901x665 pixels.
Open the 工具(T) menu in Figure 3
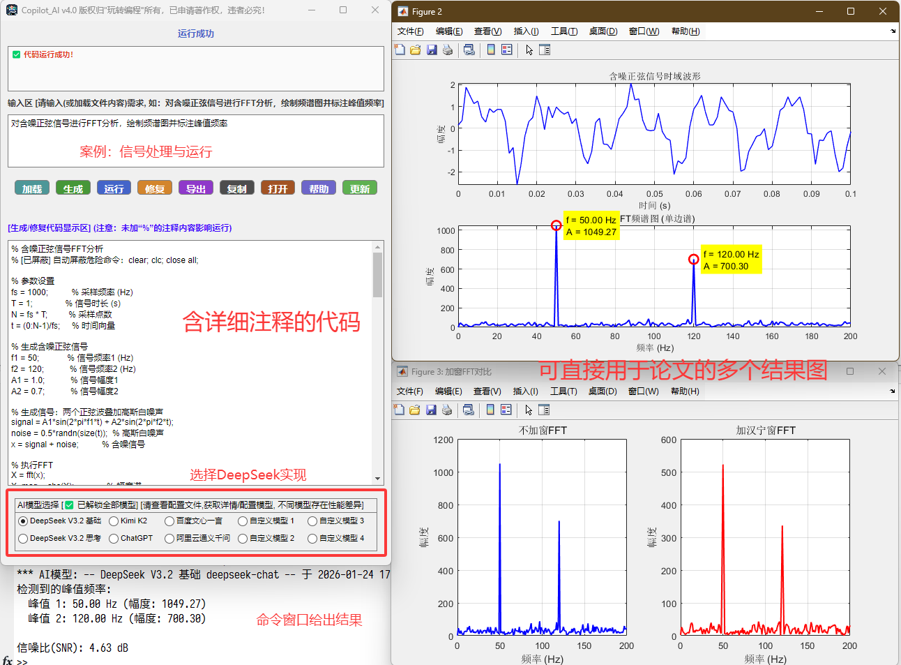tap(563, 391)
